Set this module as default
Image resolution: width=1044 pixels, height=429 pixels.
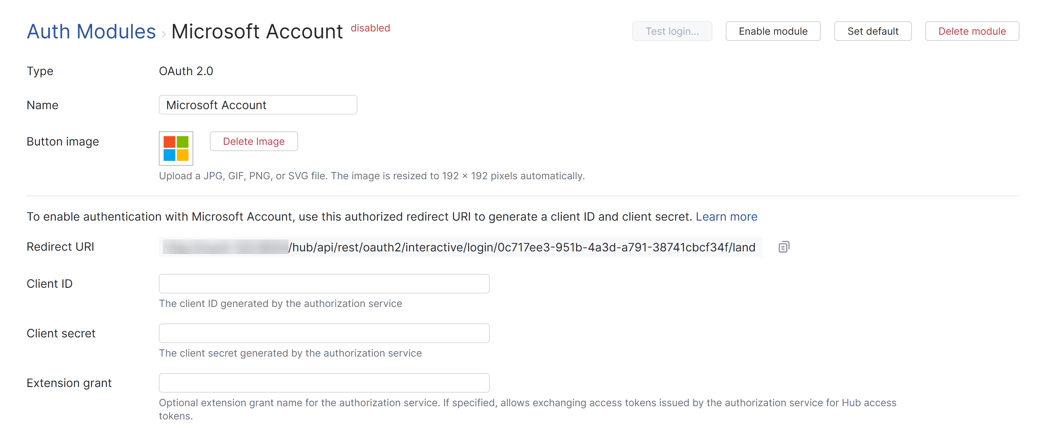coord(873,31)
